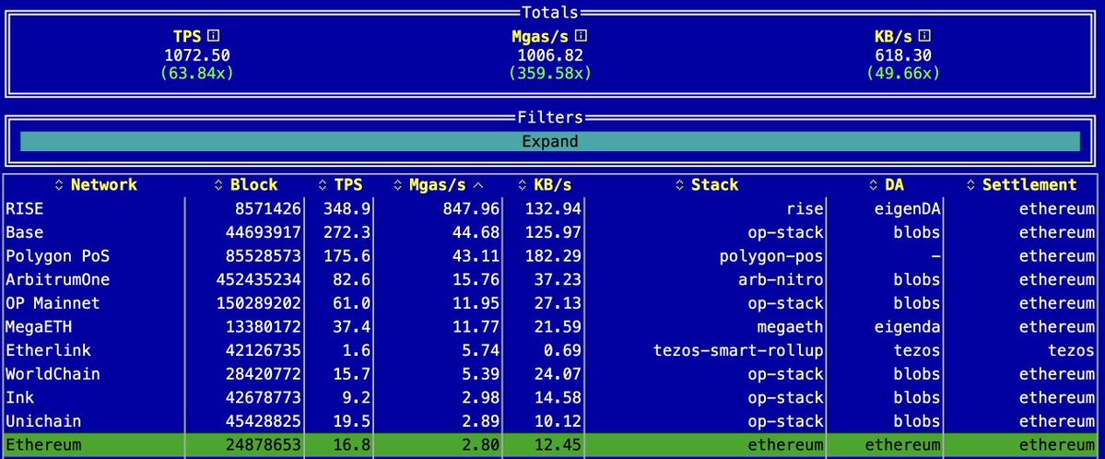Sort the table by DA column
1105x459 pixels.
[886, 184]
